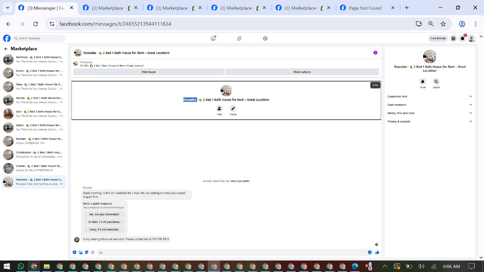This screenshot has width=484, height=272.
Task: Attach a photo using the image icon
Action: pyautogui.click(x=81, y=252)
